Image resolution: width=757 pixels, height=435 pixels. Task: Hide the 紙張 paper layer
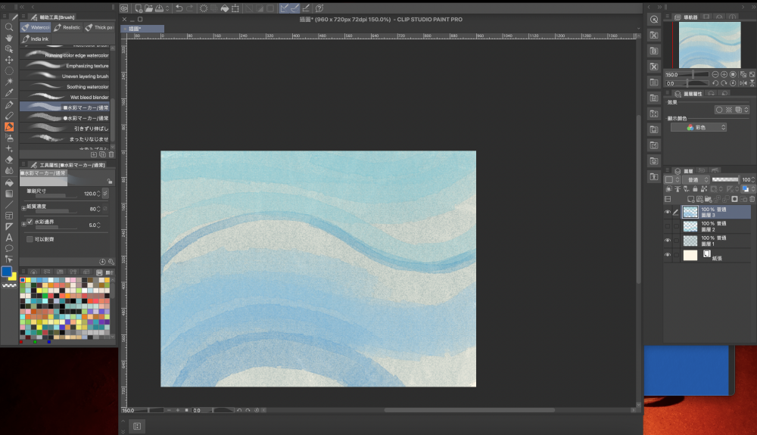[x=668, y=255]
